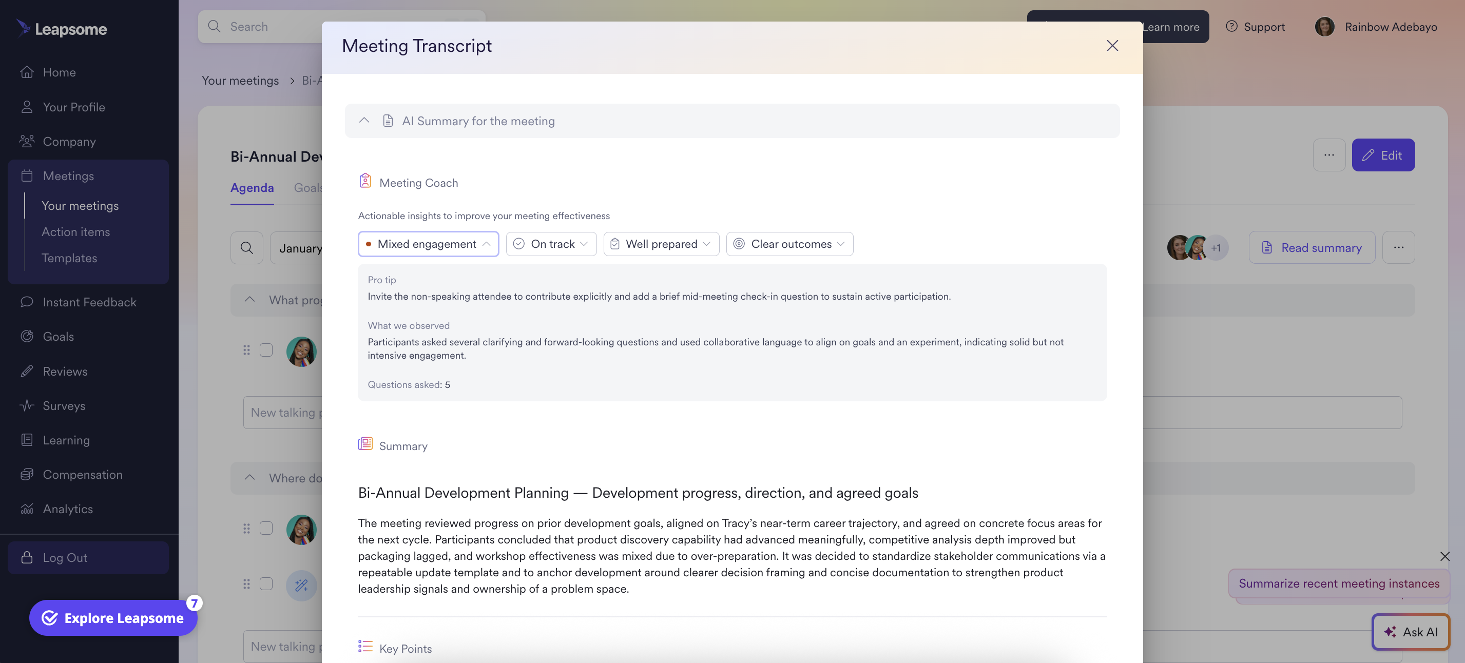Check the first agenda item checkbox
Image resolution: width=1465 pixels, height=663 pixels.
pos(265,349)
